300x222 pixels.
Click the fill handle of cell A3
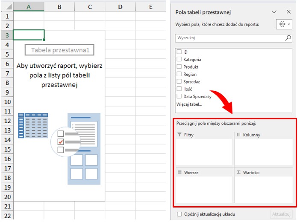point(44,40)
